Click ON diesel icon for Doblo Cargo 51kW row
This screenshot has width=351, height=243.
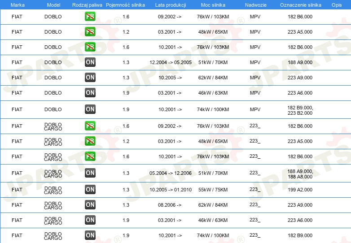click(x=90, y=173)
